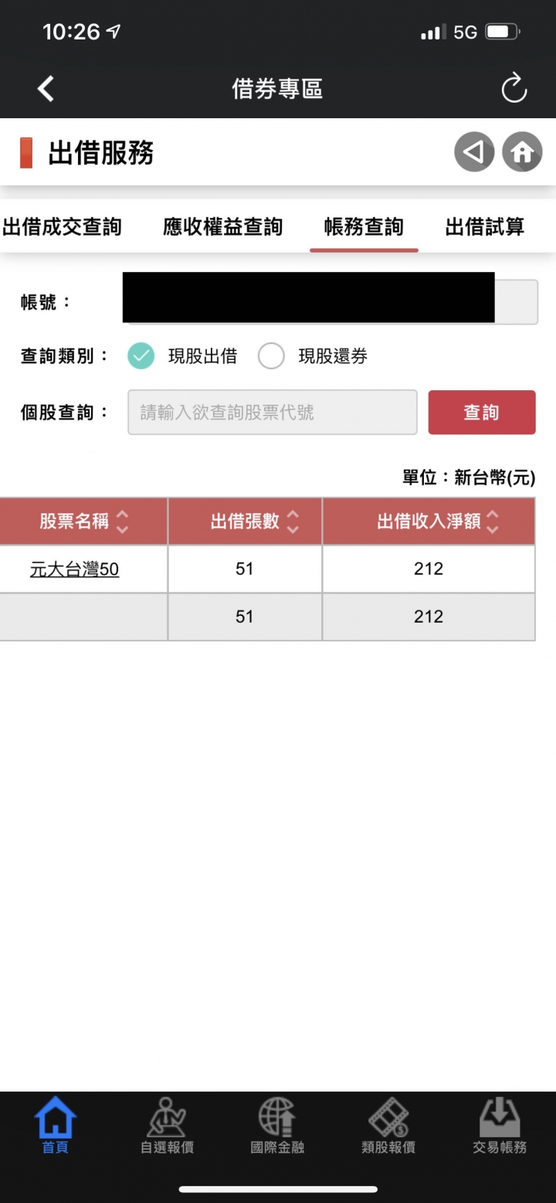
Task: Sort by 出借收入淨額 column arrows
Action: [x=493, y=522]
